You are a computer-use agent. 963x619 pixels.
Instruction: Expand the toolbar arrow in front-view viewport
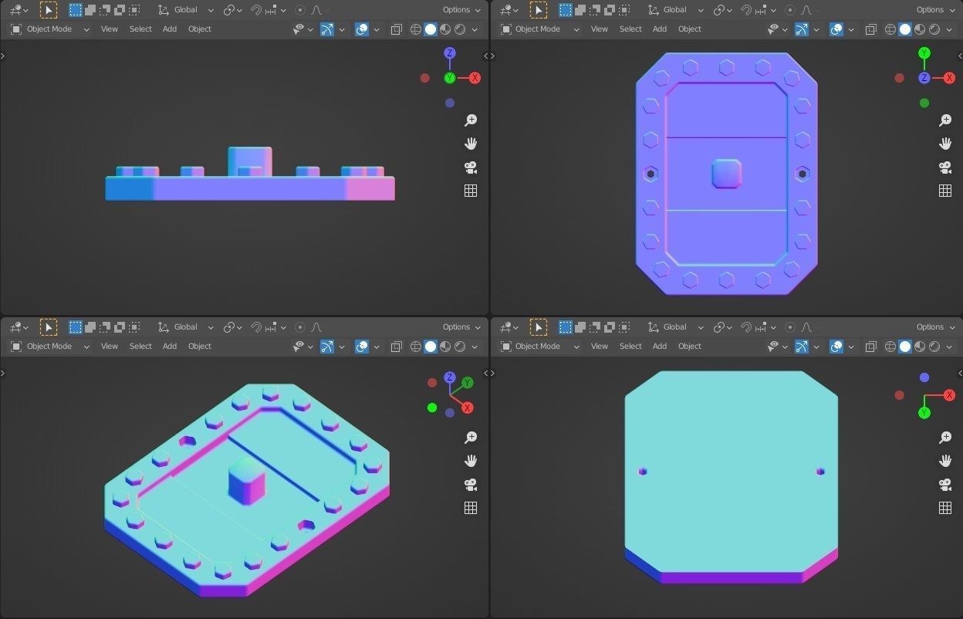click(3, 56)
